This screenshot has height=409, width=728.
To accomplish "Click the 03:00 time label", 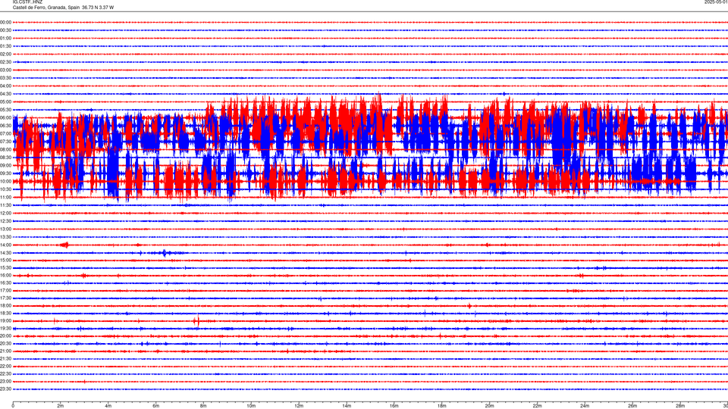I will click(5, 70).
